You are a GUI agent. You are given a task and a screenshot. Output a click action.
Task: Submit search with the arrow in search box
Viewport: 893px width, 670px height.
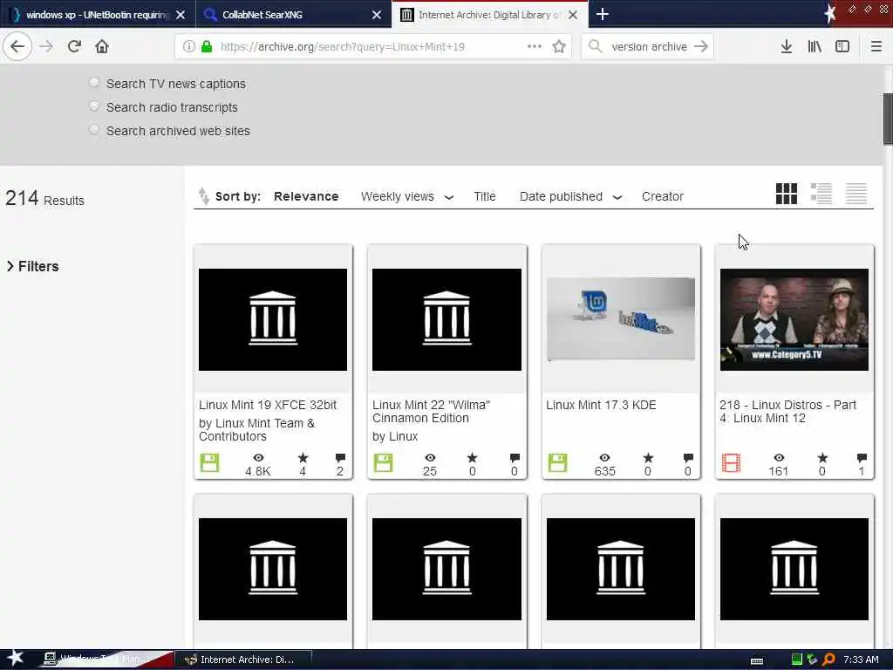coord(701,46)
